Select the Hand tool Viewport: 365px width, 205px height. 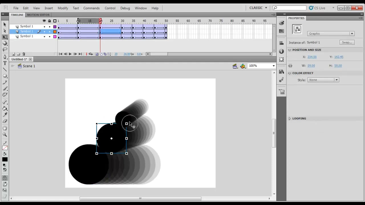[5, 128]
